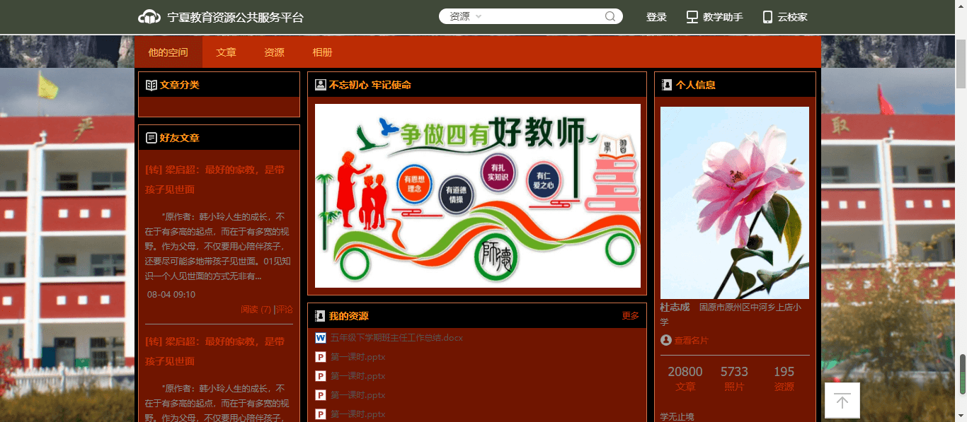Viewport: 967px width, 422px height.
Task: Select the 他的空间 tab
Action: coord(168,52)
